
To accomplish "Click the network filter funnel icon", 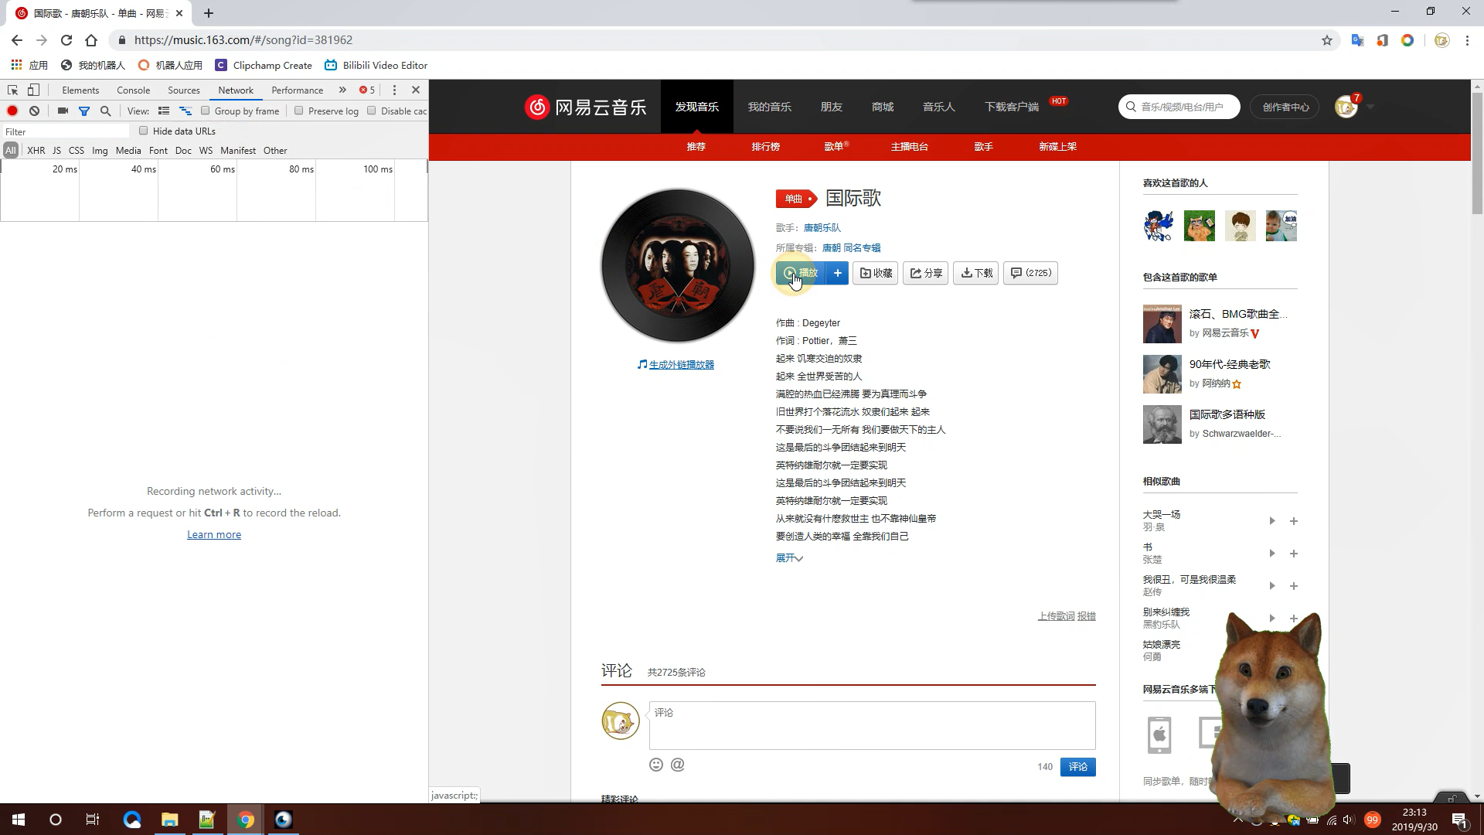I will tap(84, 111).
